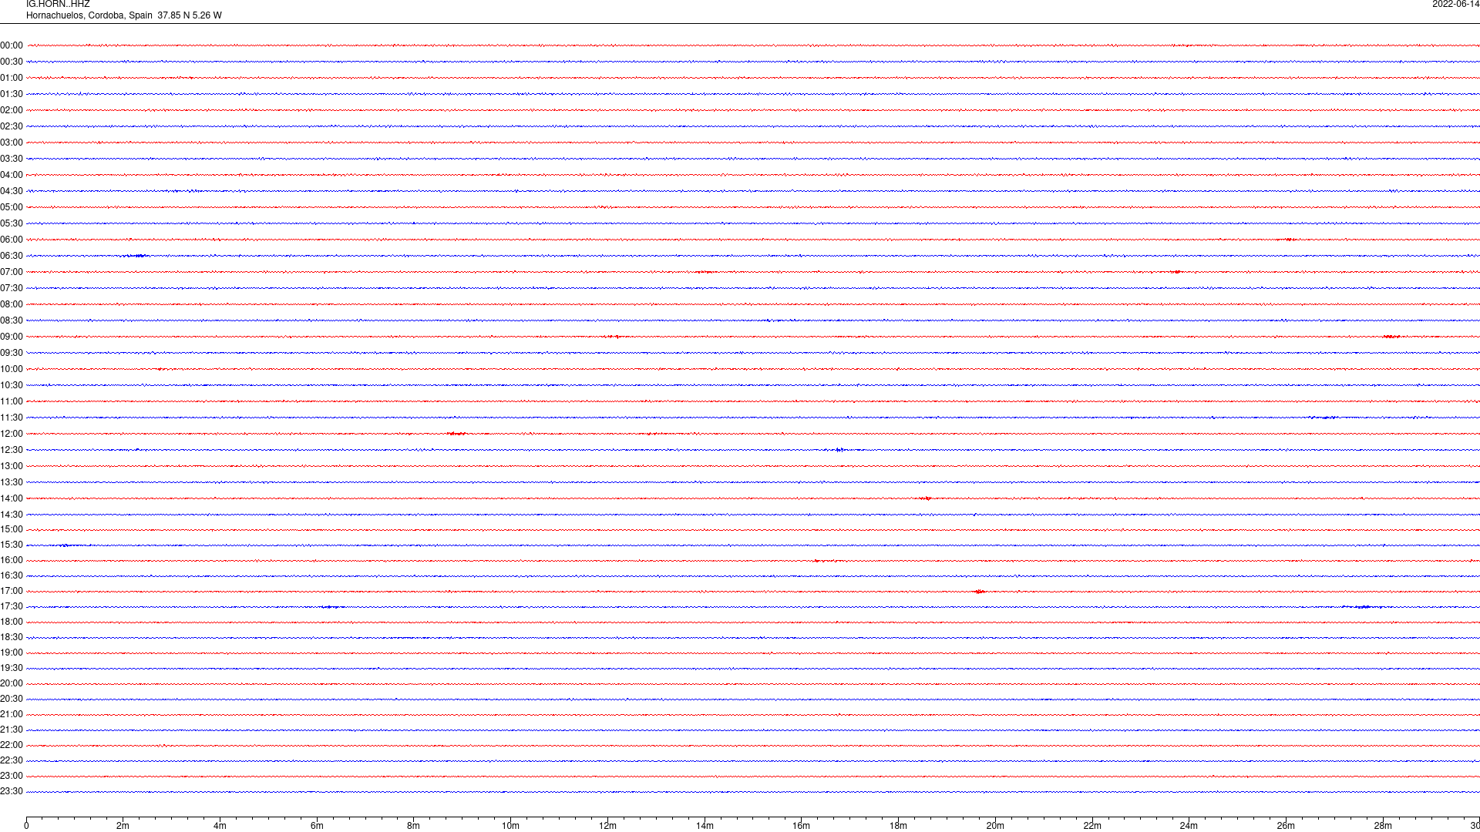This screenshot has width=1480, height=832.
Task: Select the 19:00 time row label
Action: click(12, 653)
